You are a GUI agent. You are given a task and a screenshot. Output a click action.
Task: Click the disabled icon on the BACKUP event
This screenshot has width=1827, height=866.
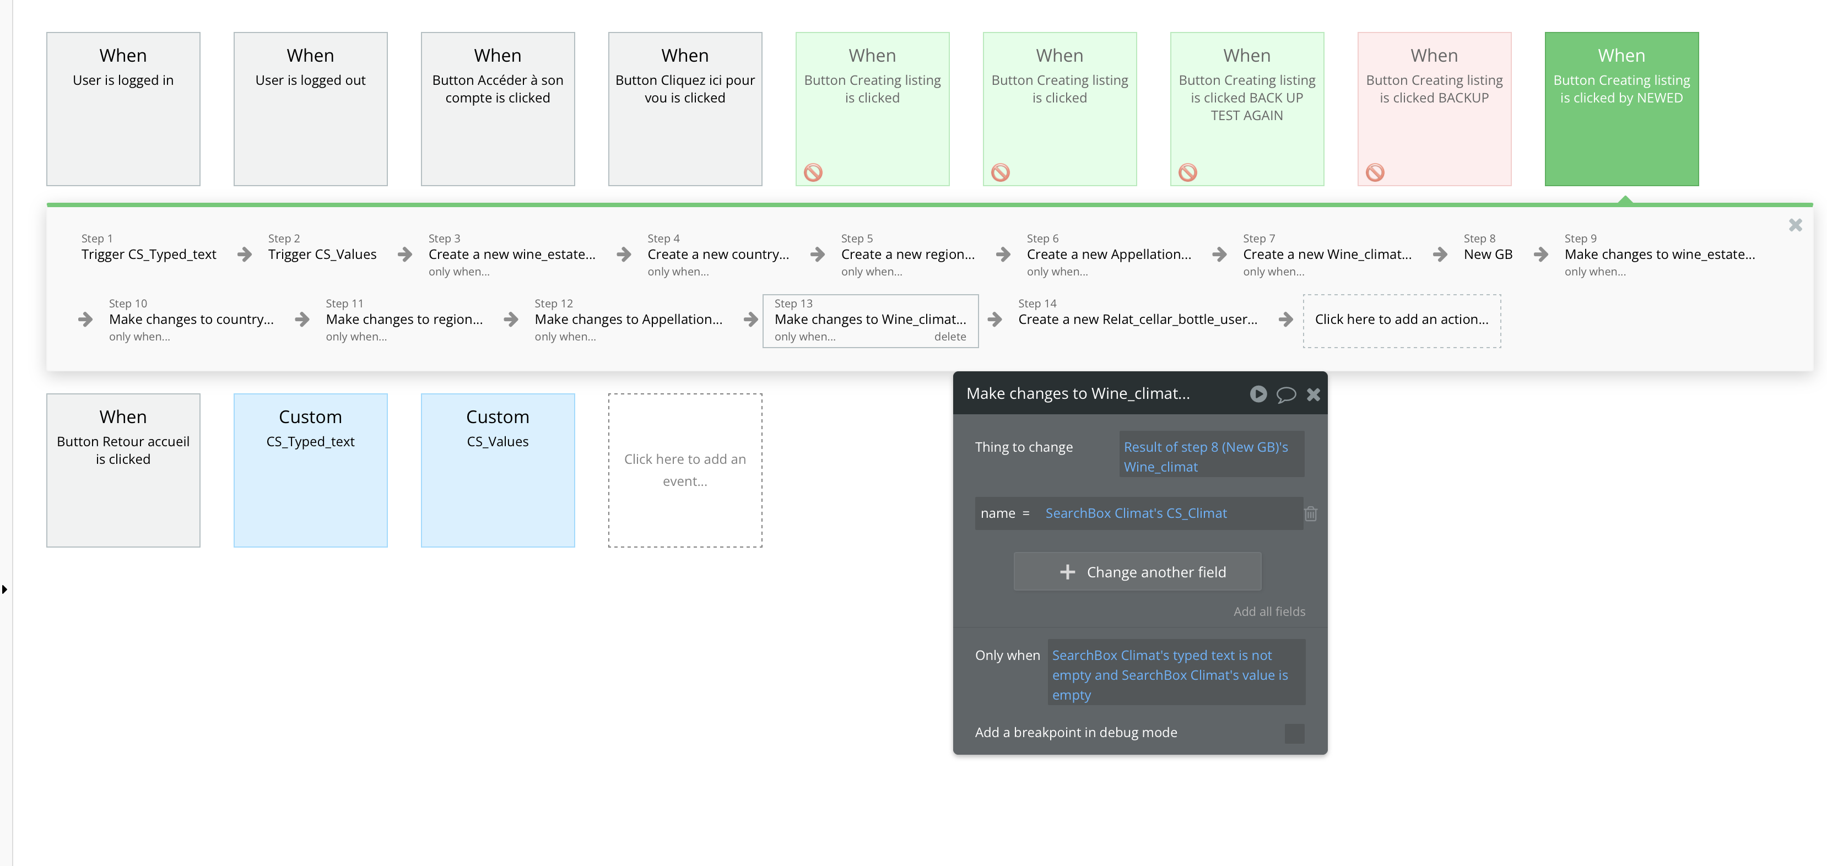(x=1375, y=172)
